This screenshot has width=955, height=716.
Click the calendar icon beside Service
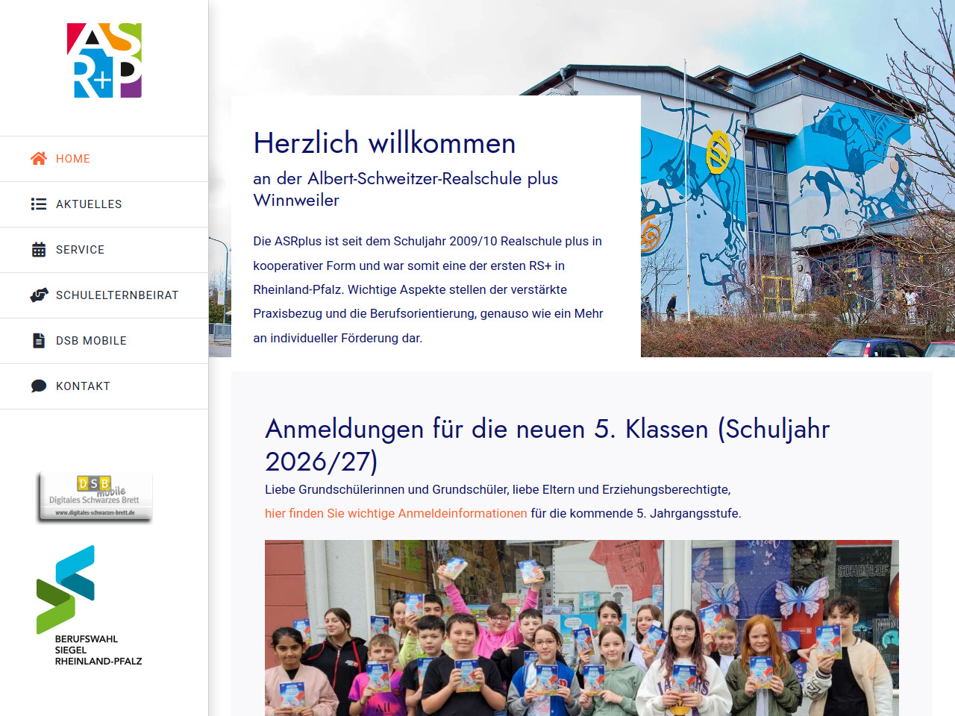(39, 250)
